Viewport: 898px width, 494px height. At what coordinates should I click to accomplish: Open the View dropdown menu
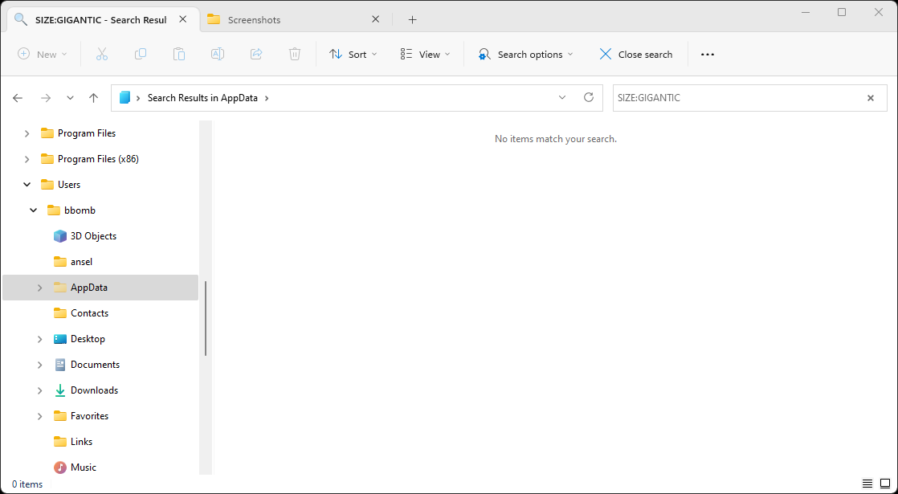pos(425,55)
